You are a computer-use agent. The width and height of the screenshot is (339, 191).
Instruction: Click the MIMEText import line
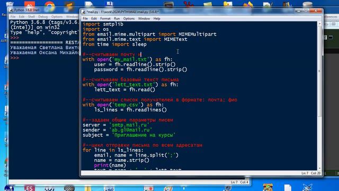click(x=135, y=39)
